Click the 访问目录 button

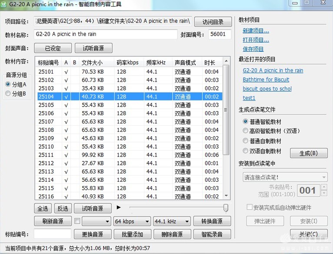click(212, 22)
